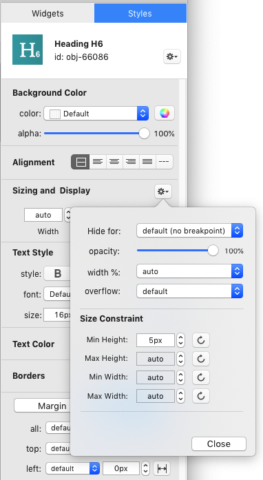Screen dimensions: 263x480
Task: Open the top margin dropdown
Action: [x=58, y=448]
